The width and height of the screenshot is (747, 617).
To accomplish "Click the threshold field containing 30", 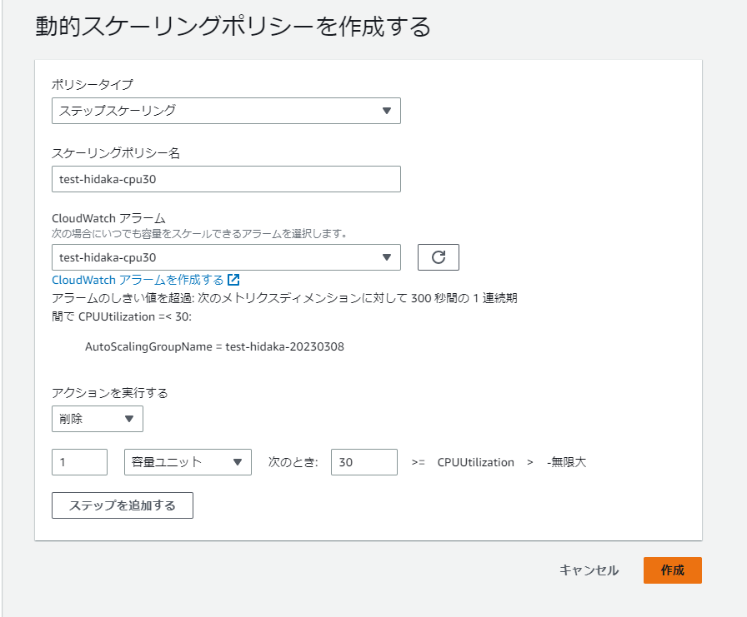I will click(364, 462).
